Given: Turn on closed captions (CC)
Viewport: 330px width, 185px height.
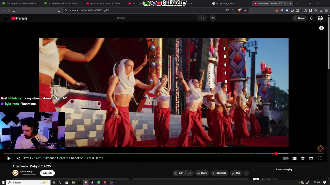Looking at the screenshot, I should [x=294, y=158].
